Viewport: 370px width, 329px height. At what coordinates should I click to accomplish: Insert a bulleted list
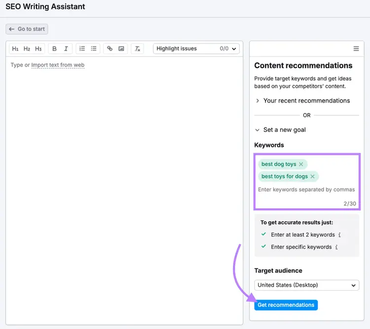coord(94,49)
